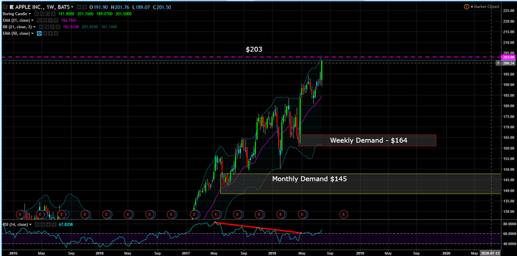The width and height of the screenshot is (517, 256).
Task: Remove the RSI (14, close) indicator
Action: click(54, 224)
